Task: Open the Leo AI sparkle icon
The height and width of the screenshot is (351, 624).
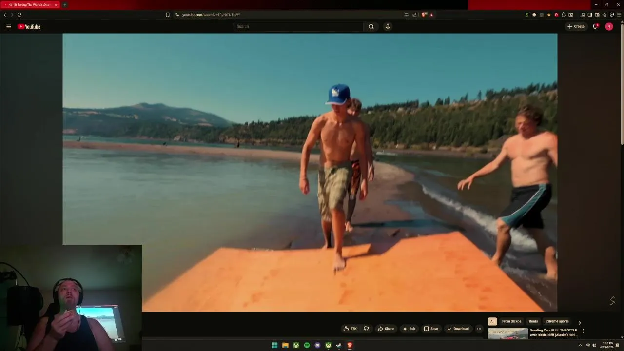Action: coord(604,15)
